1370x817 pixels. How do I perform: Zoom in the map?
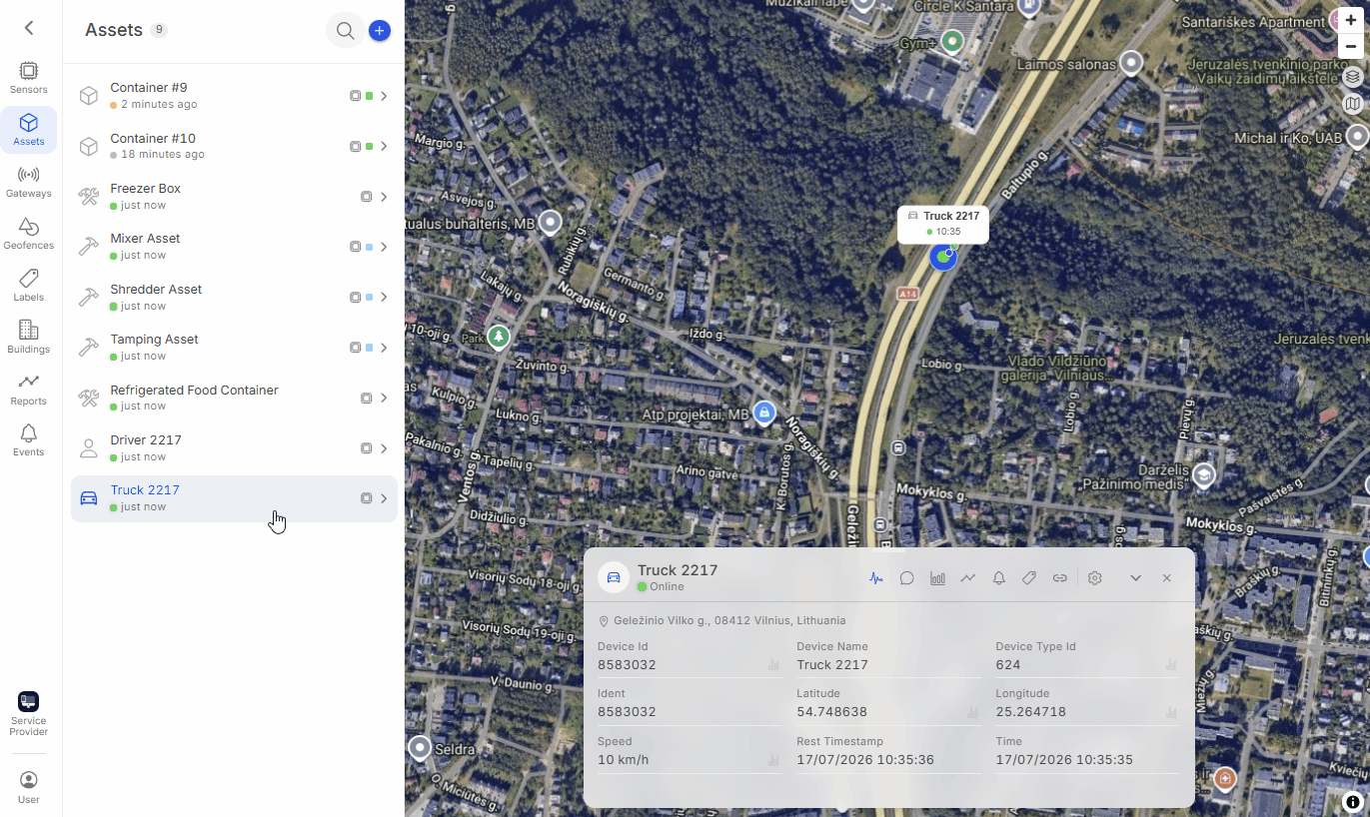tap(1351, 21)
